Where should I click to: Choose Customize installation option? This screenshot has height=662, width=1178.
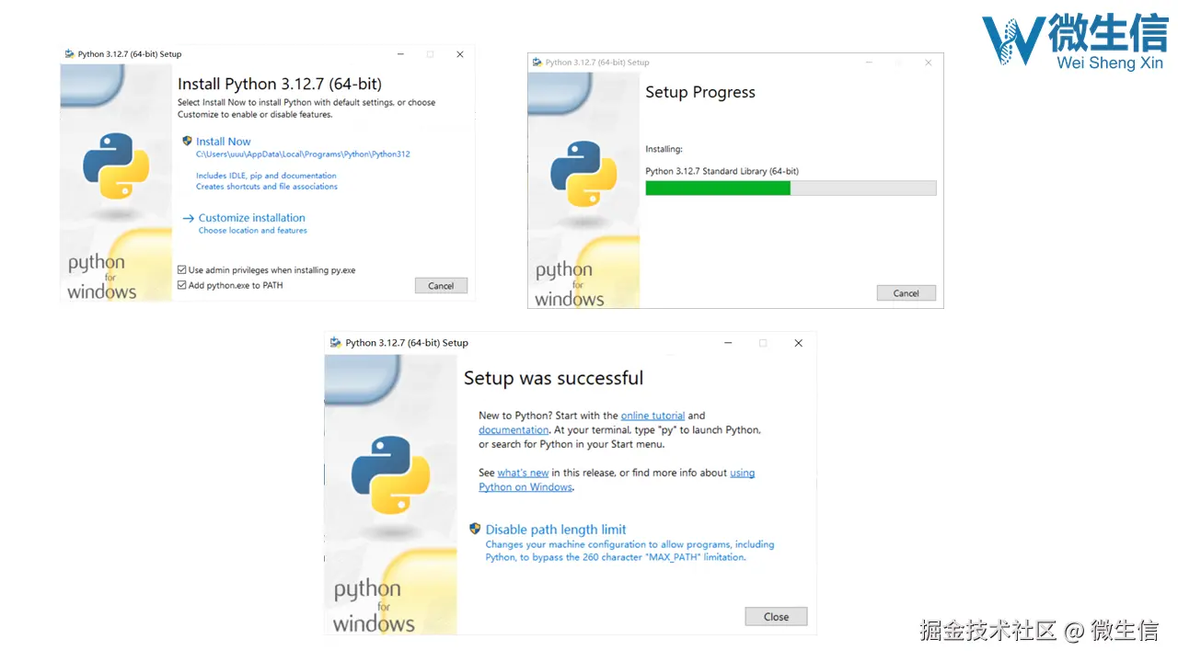tap(251, 218)
